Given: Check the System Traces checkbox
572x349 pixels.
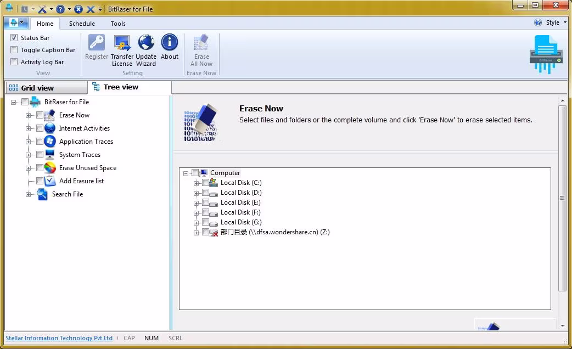Looking at the screenshot, I should (x=40, y=155).
